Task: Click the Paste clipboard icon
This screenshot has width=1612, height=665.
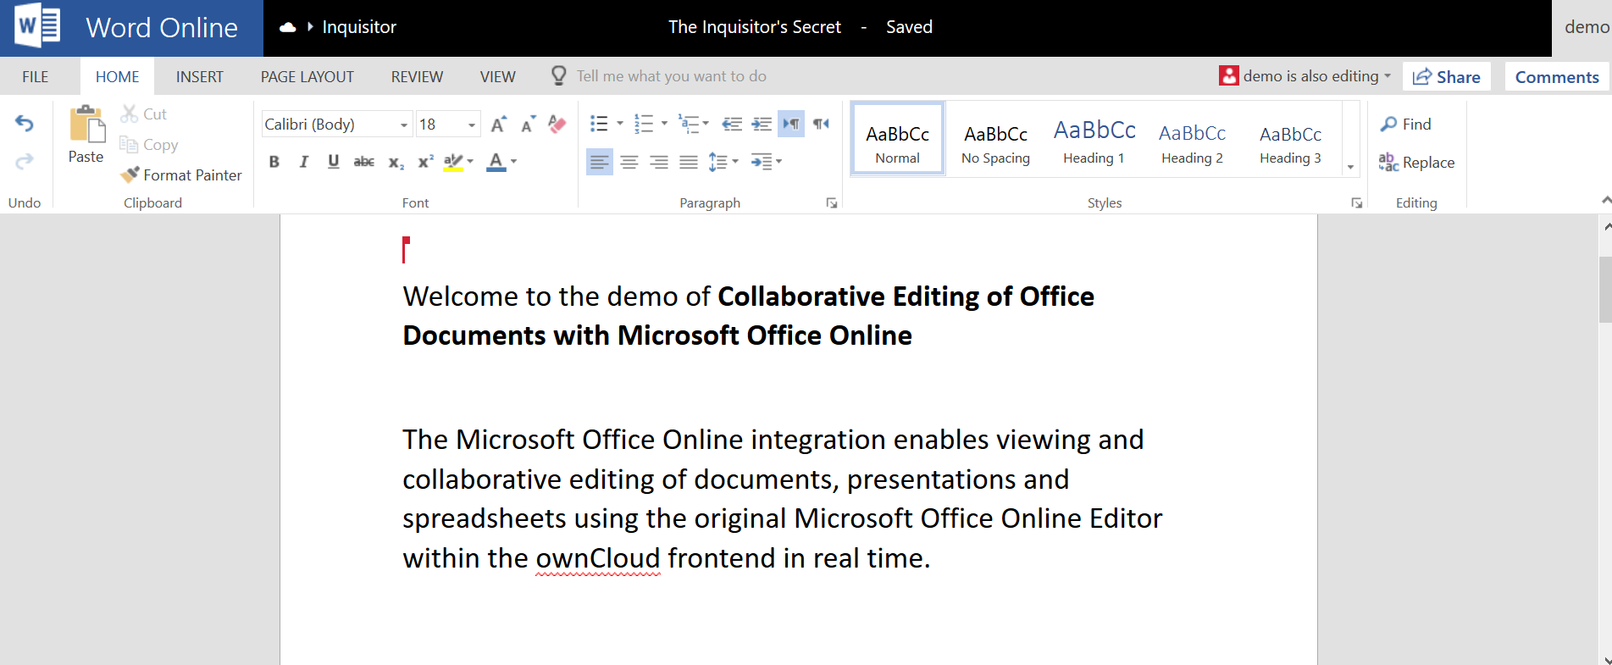Action: tap(86, 124)
